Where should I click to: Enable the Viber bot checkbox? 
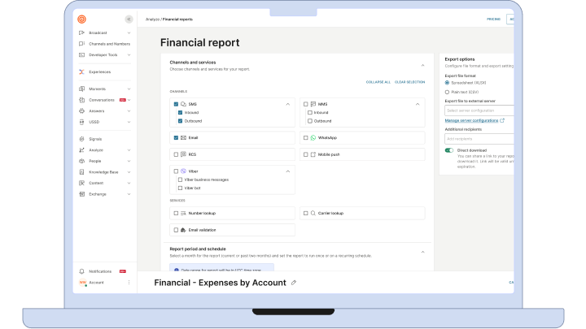[180, 188]
